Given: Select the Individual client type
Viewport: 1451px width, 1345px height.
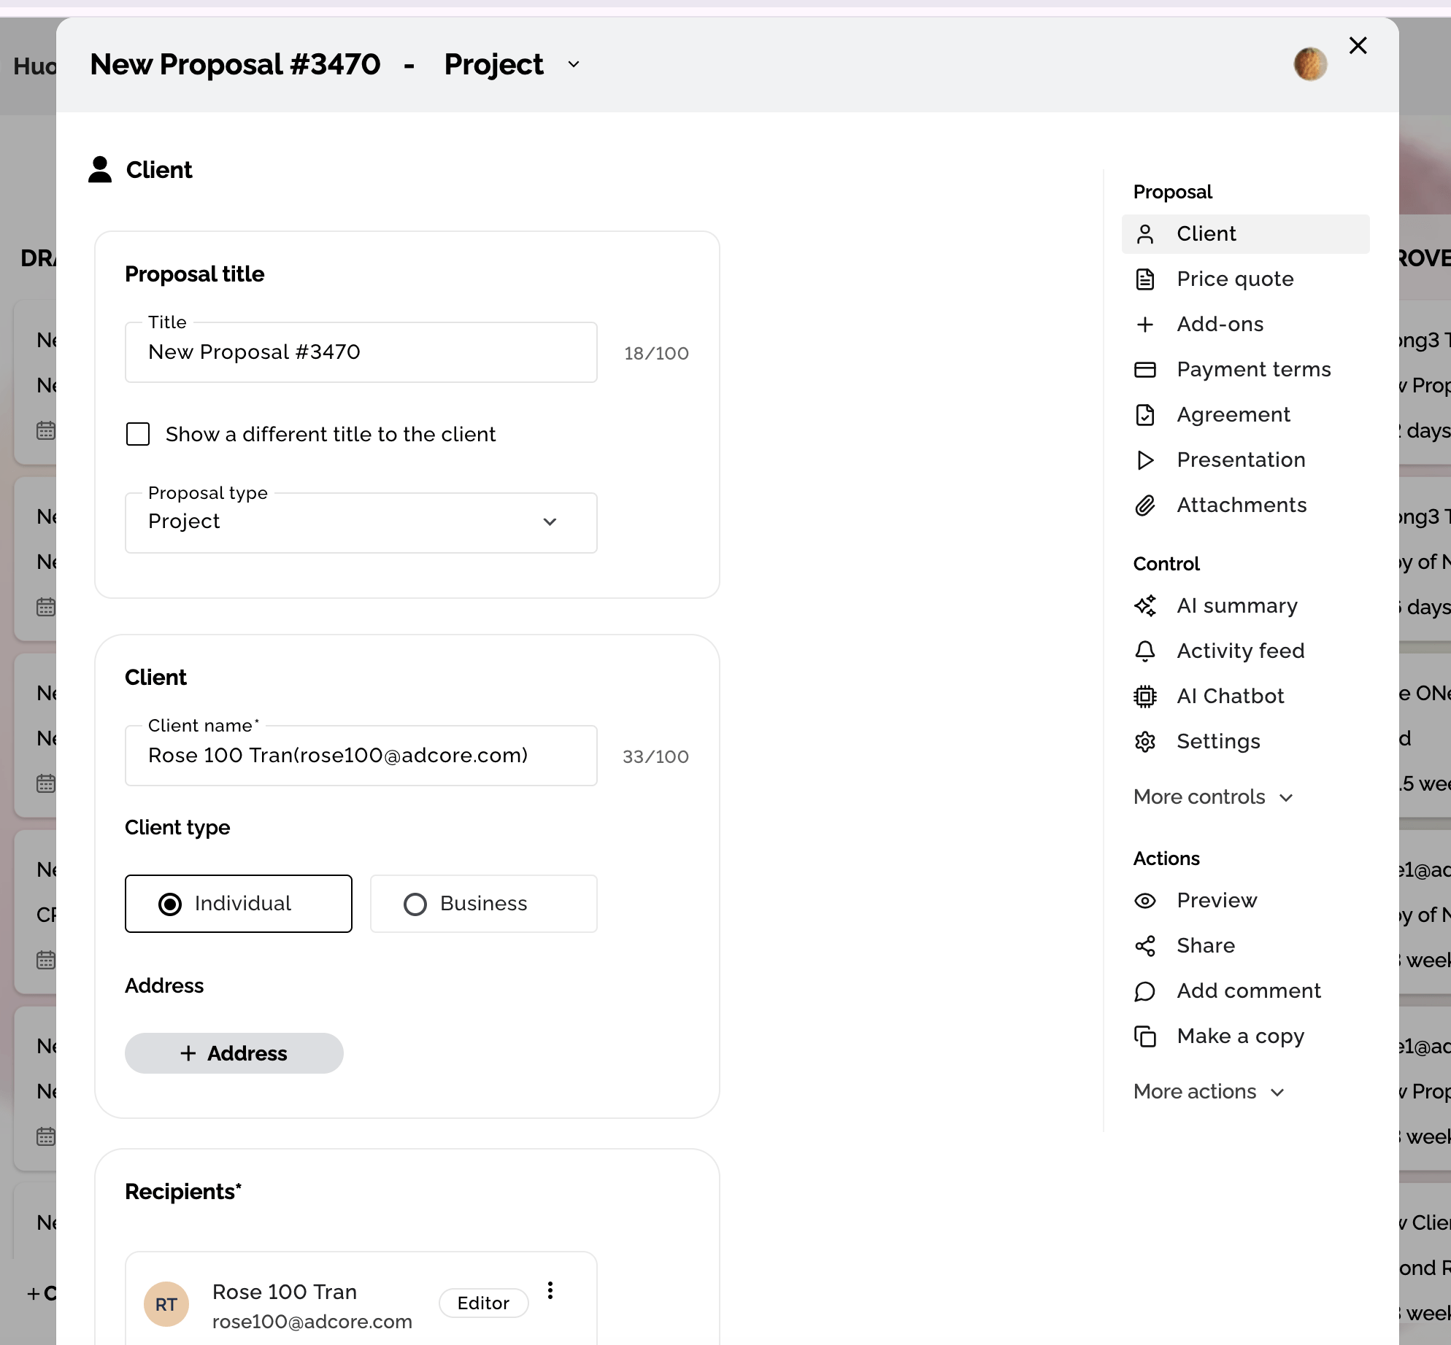Looking at the screenshot, I should (x=239, y=904).
